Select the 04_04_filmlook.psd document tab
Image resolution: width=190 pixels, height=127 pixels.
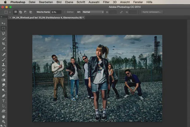48,18
